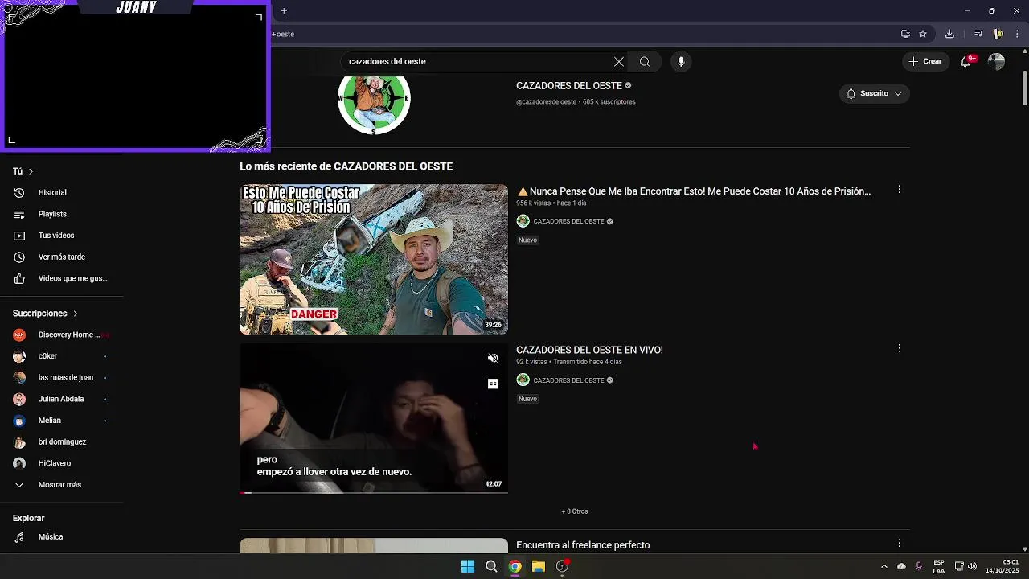
Task: Open the Suscrito dropdown
Action: (x=875, y=94)
